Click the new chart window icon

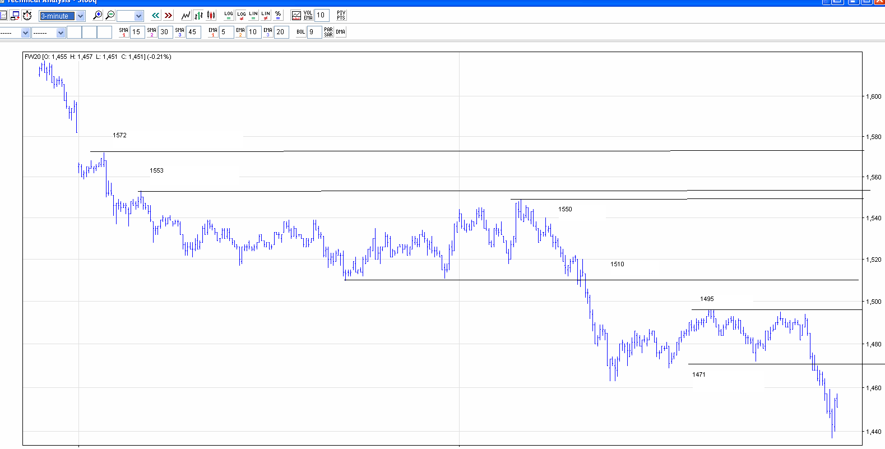(x=15, y=16)
